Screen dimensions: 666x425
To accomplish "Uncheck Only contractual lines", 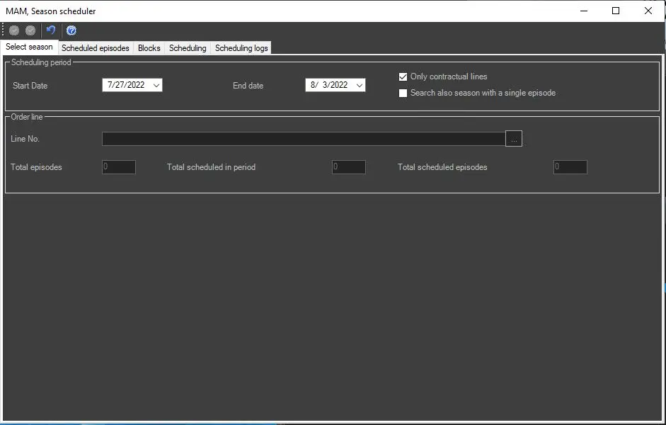I will 403,76.
